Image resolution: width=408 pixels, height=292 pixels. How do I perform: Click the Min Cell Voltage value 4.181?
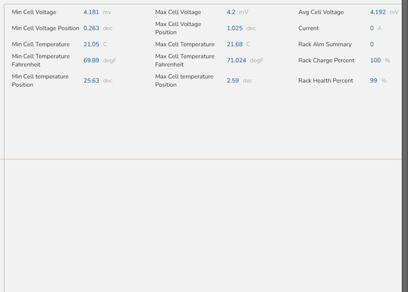91,12
